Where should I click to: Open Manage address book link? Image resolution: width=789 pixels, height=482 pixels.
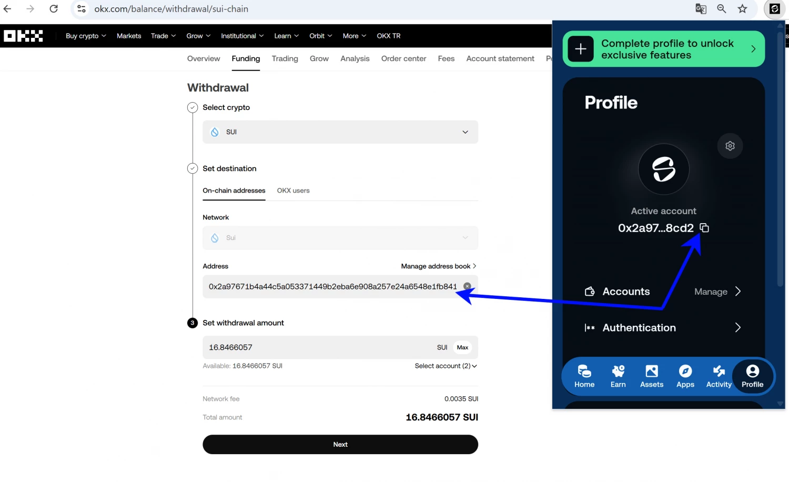(x=439, y=266)
